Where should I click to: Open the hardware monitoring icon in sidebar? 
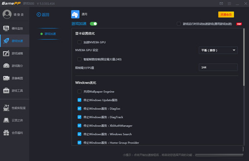(6, 28)
